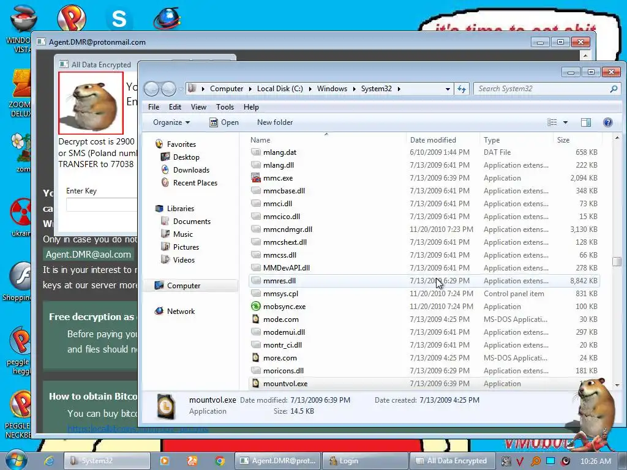Click the Back navigation arrow in Explorer
This screenshot has width=627, height=470.
click(152, 89)
